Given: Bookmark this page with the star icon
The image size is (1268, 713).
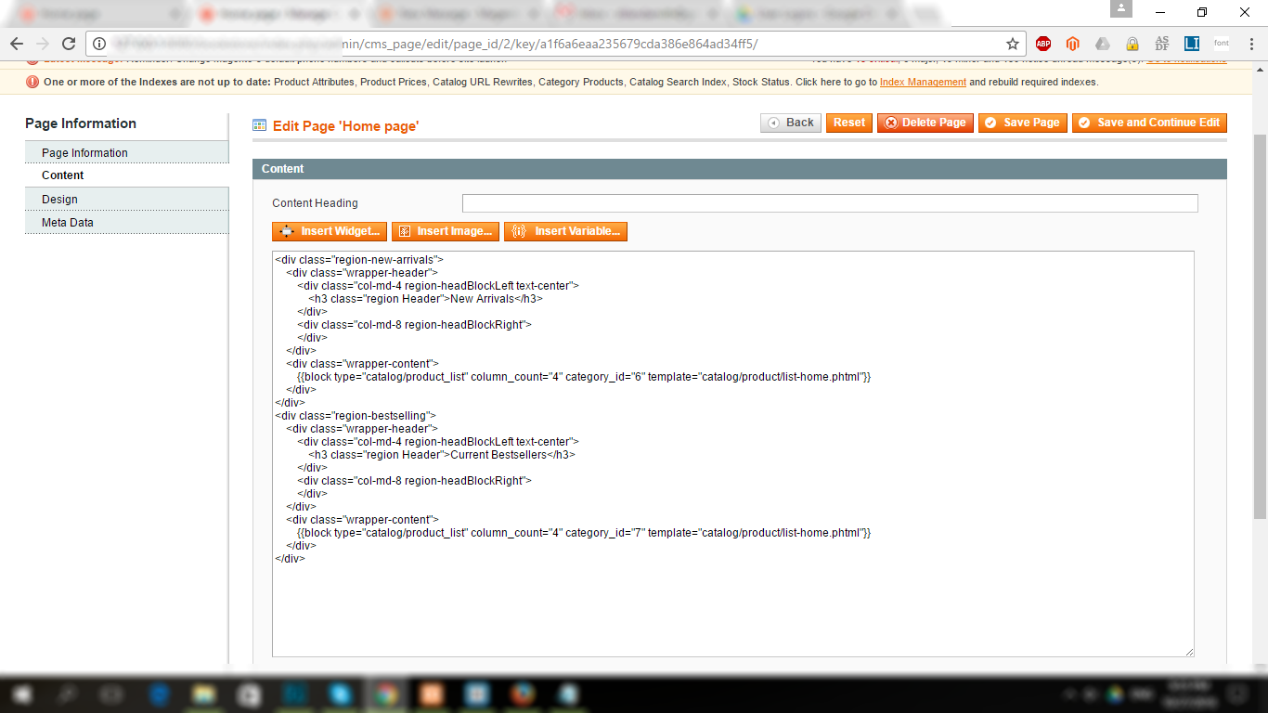Looking at the screenshot, I should [x=1013, y=44].
